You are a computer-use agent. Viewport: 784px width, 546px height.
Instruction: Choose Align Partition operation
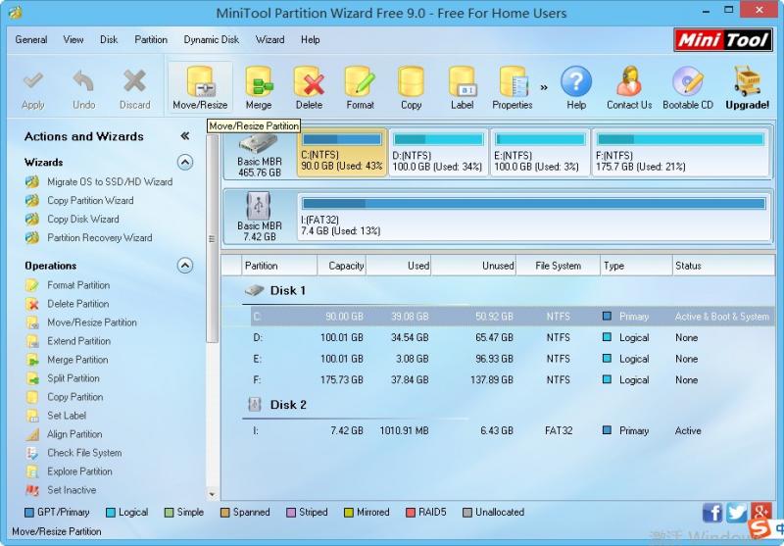(64, 434)
